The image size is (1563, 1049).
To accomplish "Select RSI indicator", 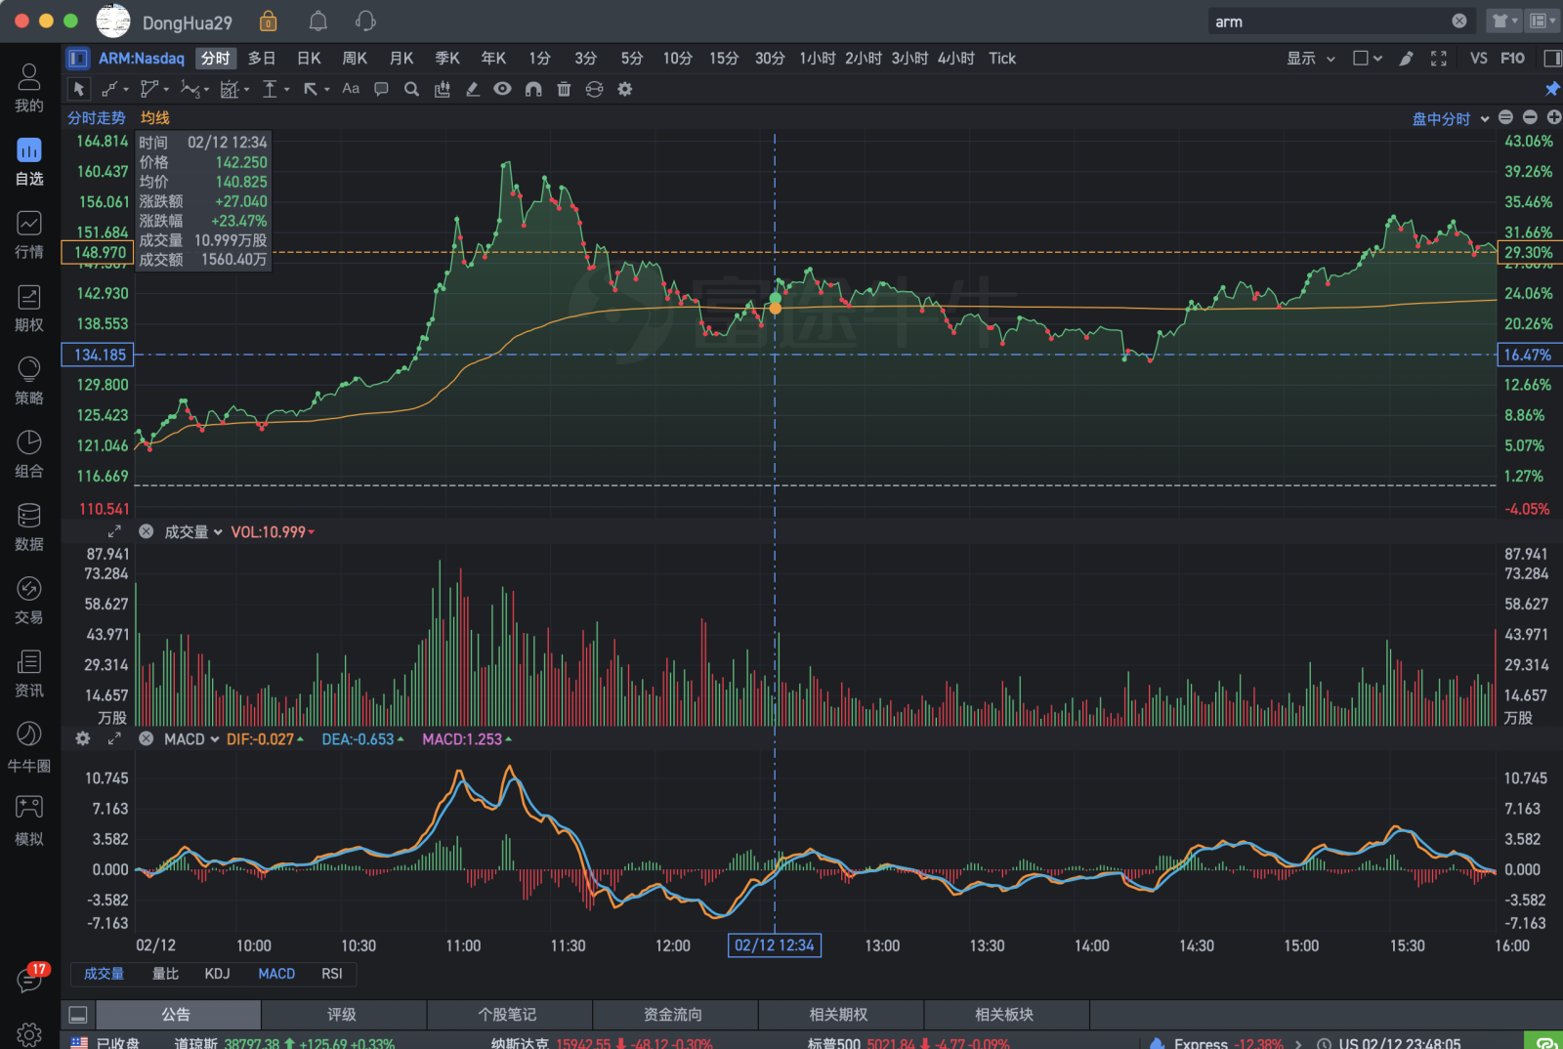I will (332, 974).
